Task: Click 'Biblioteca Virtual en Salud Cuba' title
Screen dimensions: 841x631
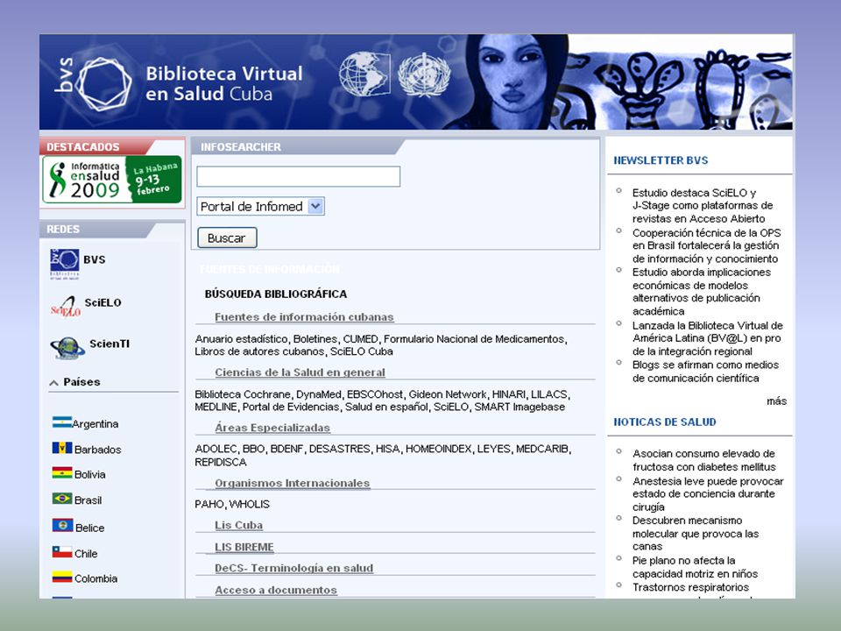Action: pyautogui.click(x=224, y=83)
